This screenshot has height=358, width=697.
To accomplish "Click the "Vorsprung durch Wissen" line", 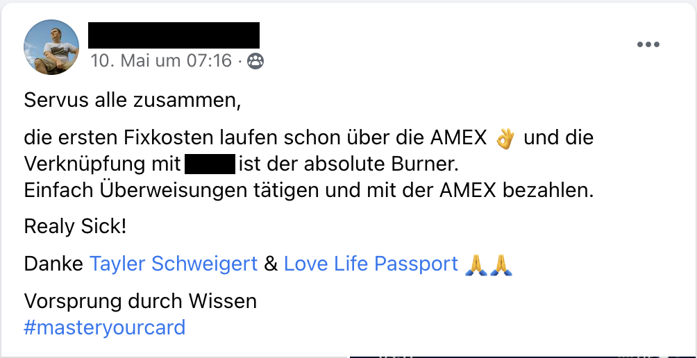I will point(140,301).
